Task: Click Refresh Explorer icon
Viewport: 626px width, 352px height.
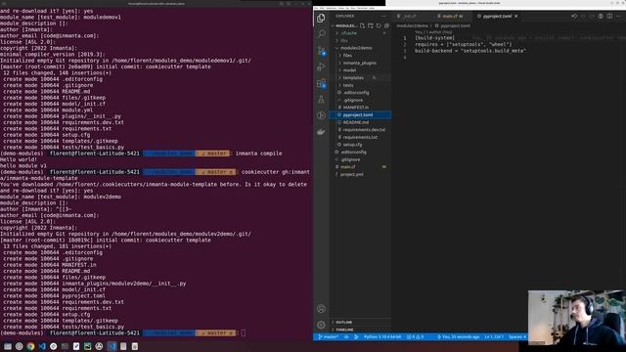Action: (379, 25)
